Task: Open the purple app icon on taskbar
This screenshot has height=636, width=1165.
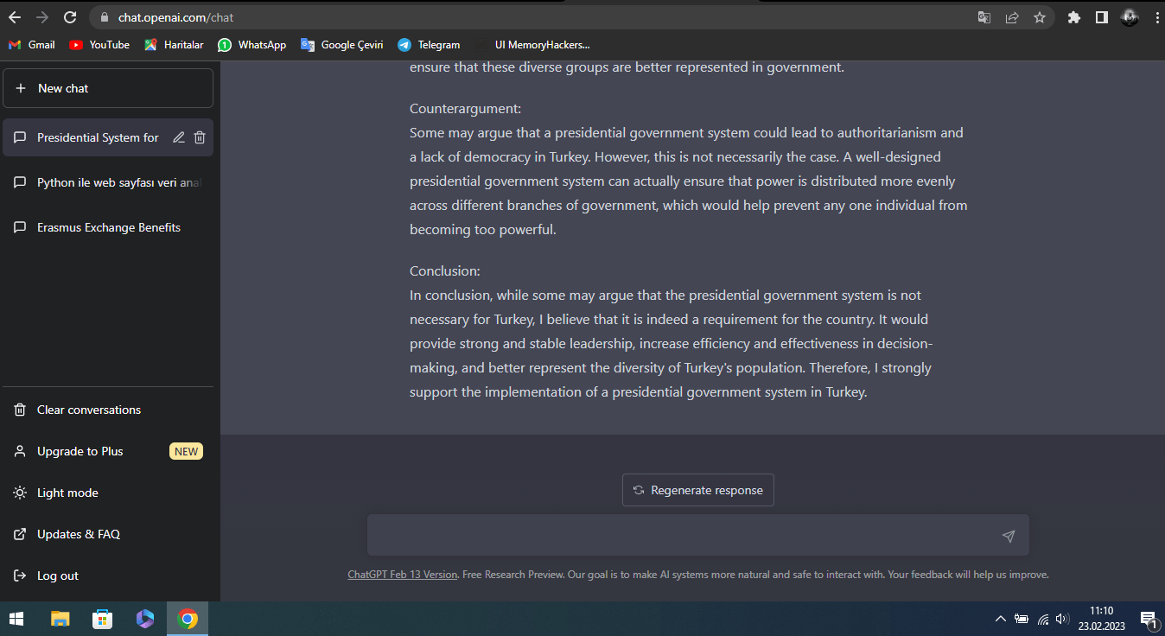Action: 144,619
